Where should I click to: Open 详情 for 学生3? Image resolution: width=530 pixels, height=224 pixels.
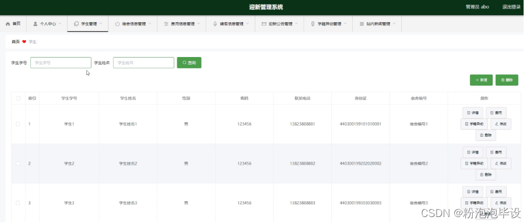coord(472,191)
